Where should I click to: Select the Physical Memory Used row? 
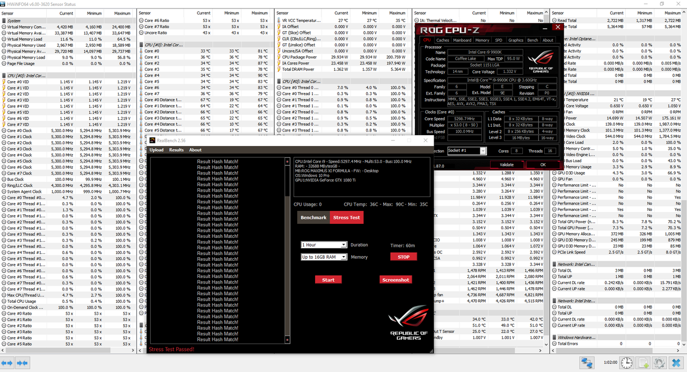pos(67,45)
